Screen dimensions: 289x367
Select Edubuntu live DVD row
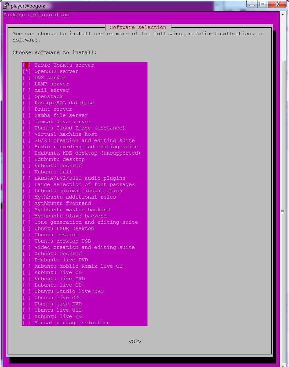[85, 260]
